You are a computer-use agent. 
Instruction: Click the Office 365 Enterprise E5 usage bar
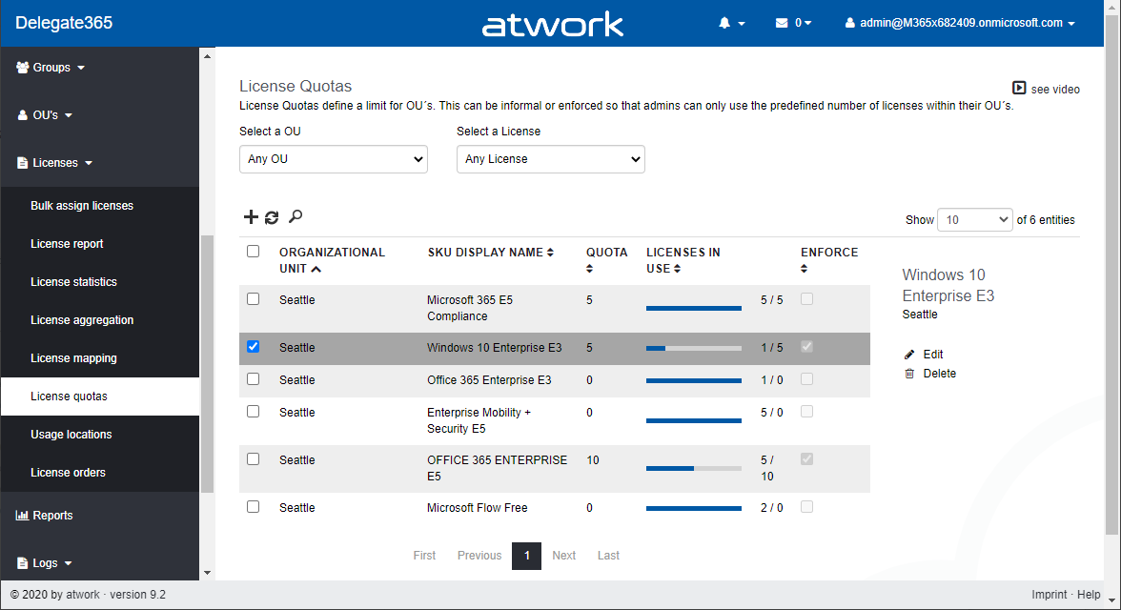pyautogui.click(x=693, y=468)
